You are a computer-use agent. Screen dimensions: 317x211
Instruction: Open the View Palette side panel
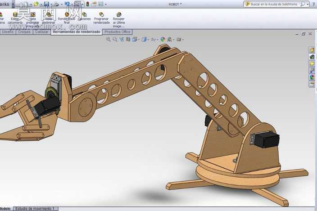tap(312, 70)
